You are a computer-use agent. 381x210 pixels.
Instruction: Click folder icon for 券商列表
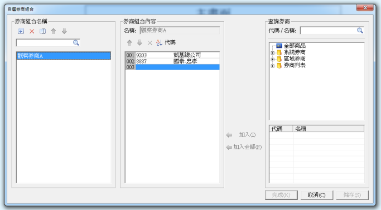click(279, 65)
